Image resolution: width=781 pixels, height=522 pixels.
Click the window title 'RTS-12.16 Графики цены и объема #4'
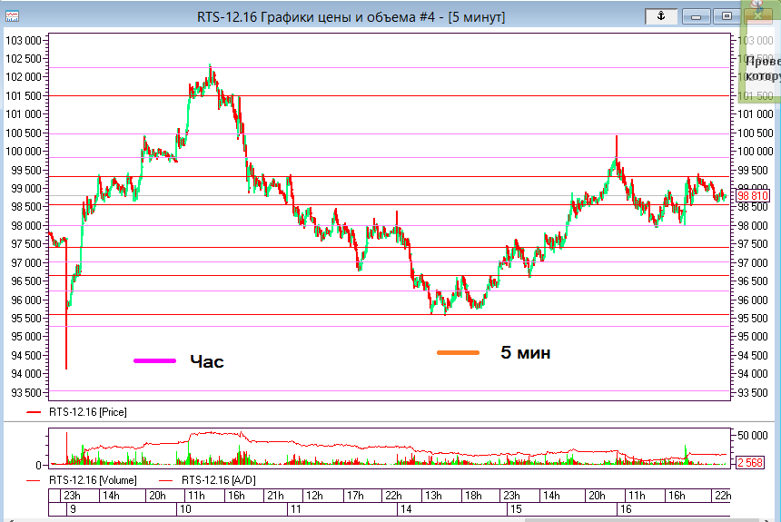click(316, 17)
